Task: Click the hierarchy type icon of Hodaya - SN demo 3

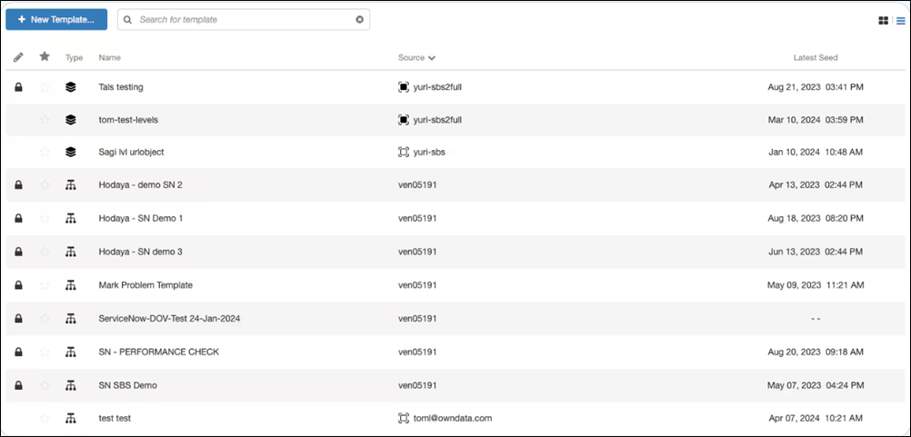Action: [x=71, y=252]
